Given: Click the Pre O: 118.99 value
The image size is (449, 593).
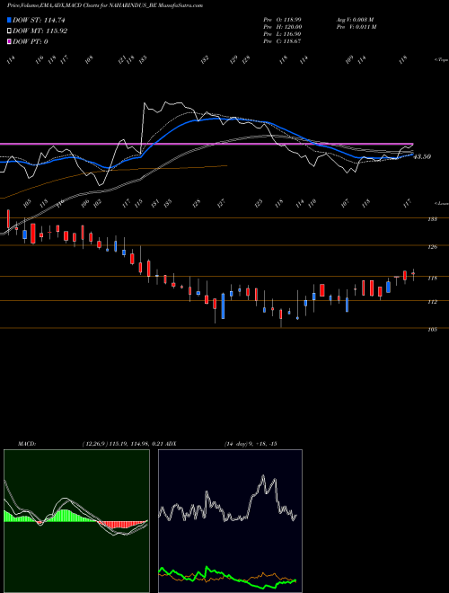Looking at the screenshot, I should click(x=282, y=19).
